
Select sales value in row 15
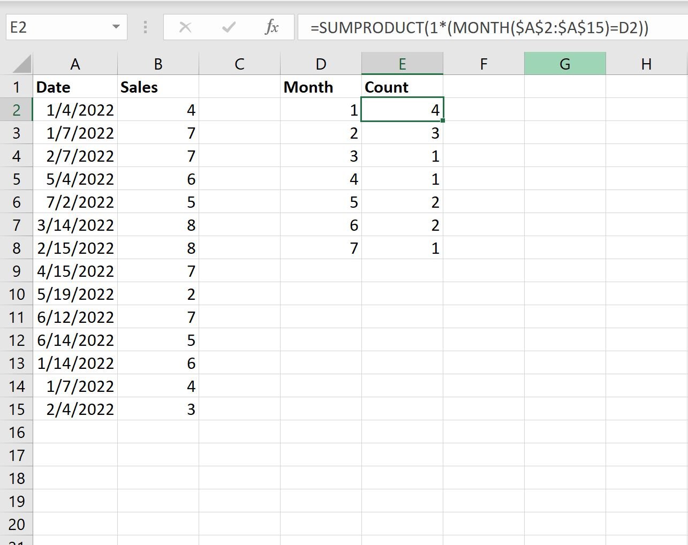(158, 409)
